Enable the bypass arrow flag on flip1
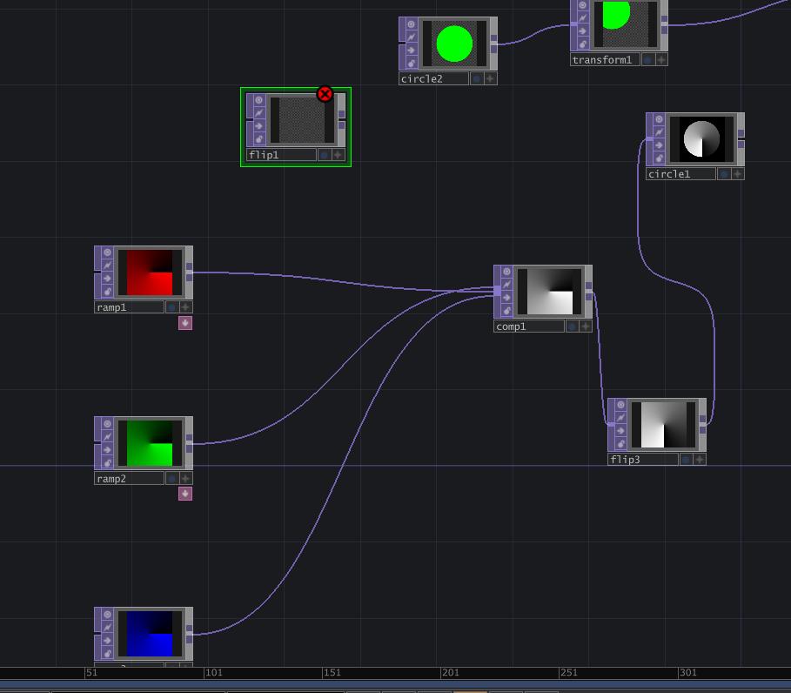The image size is (791, 693). tap(258, 126)
